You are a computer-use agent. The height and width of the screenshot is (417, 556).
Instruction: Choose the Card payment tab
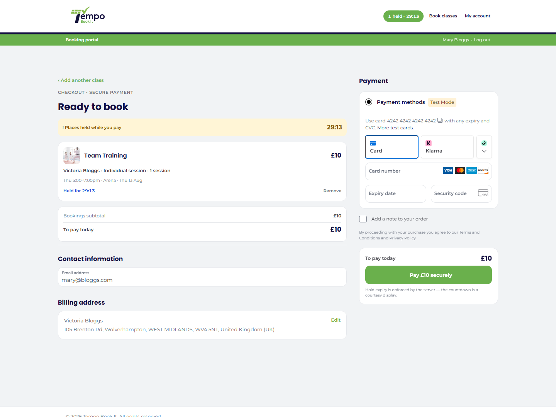pos(392,147)
